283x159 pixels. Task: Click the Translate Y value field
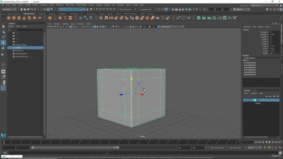pos(274,34)
